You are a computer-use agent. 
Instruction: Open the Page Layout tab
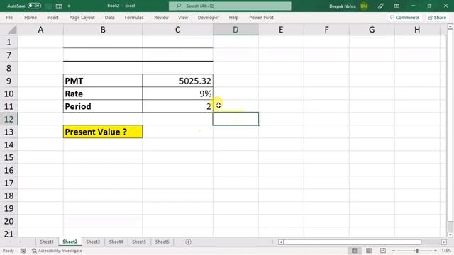coord(82,18)
